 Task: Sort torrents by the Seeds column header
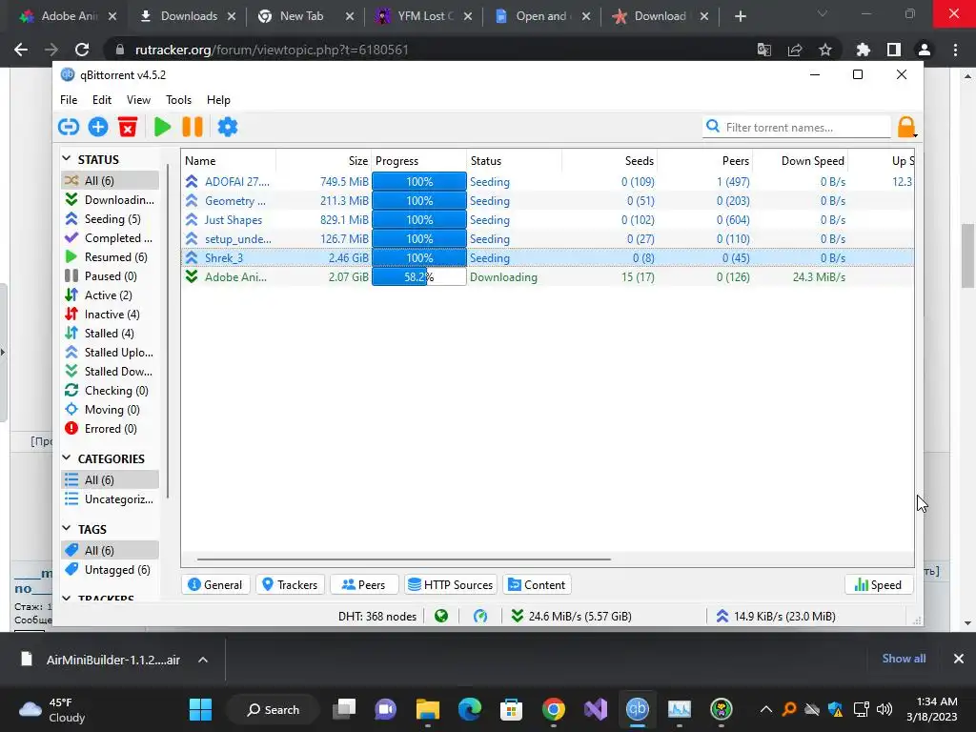pos(609,160)
